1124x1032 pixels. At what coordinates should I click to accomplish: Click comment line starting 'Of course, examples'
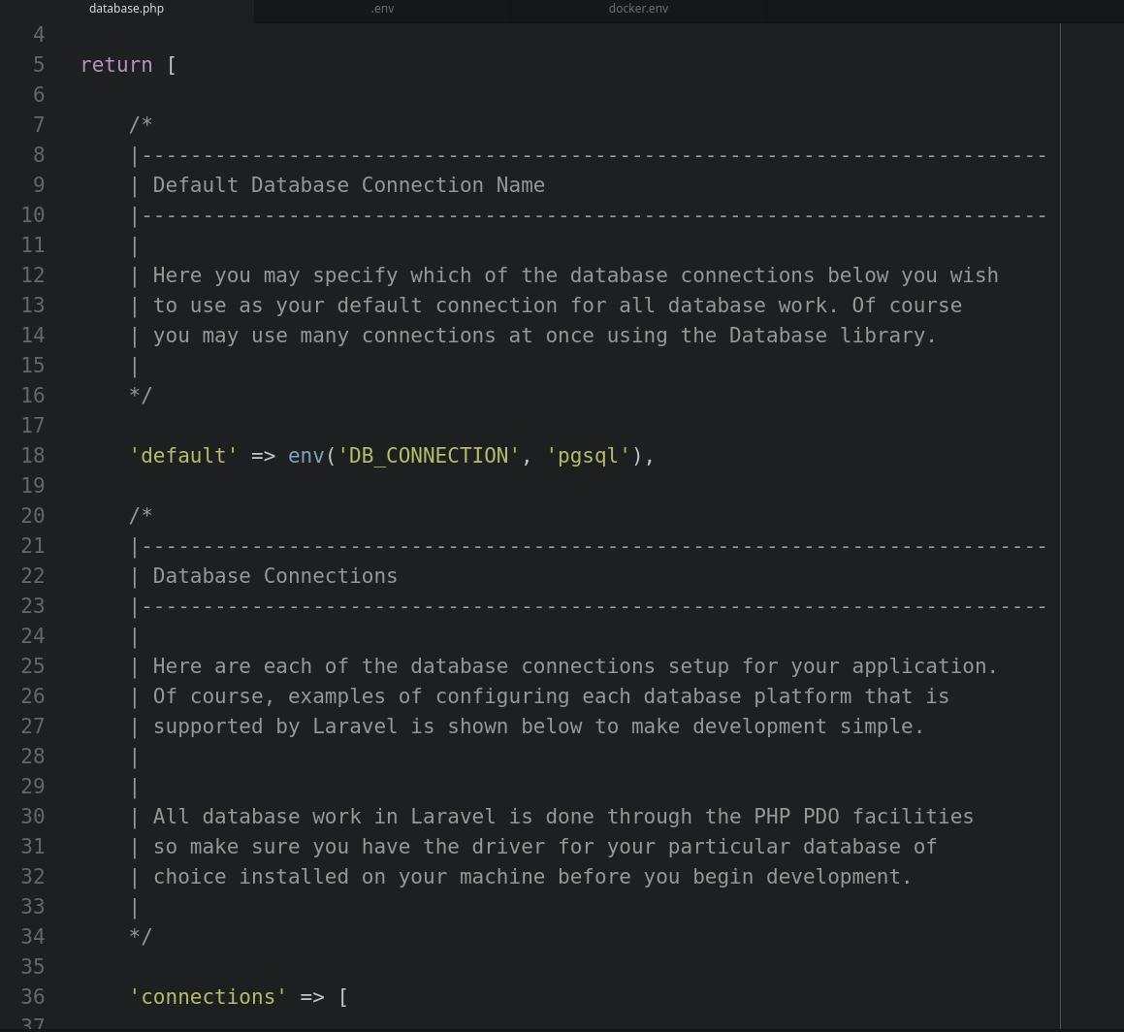pyautogui.click(x=551, y=696)
